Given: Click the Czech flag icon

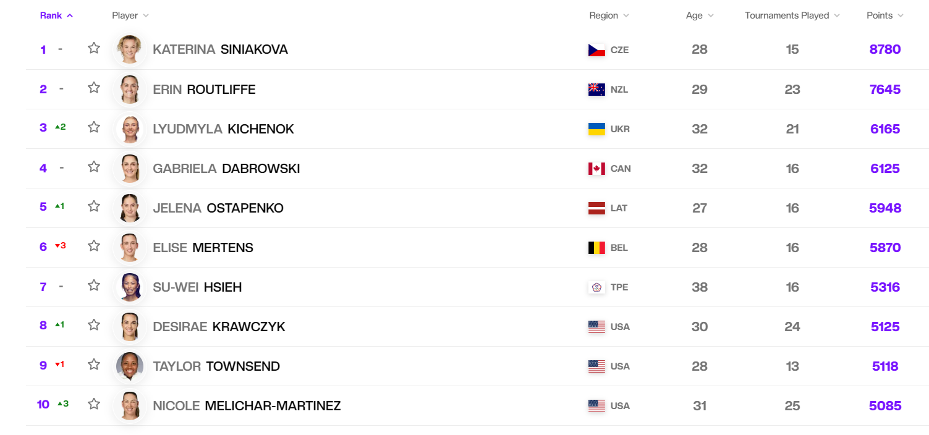Looking at the screenshot, I should [596, 50].
